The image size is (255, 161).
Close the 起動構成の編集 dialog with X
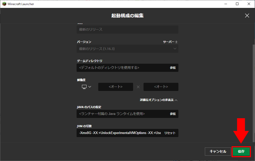click(247, 16)
